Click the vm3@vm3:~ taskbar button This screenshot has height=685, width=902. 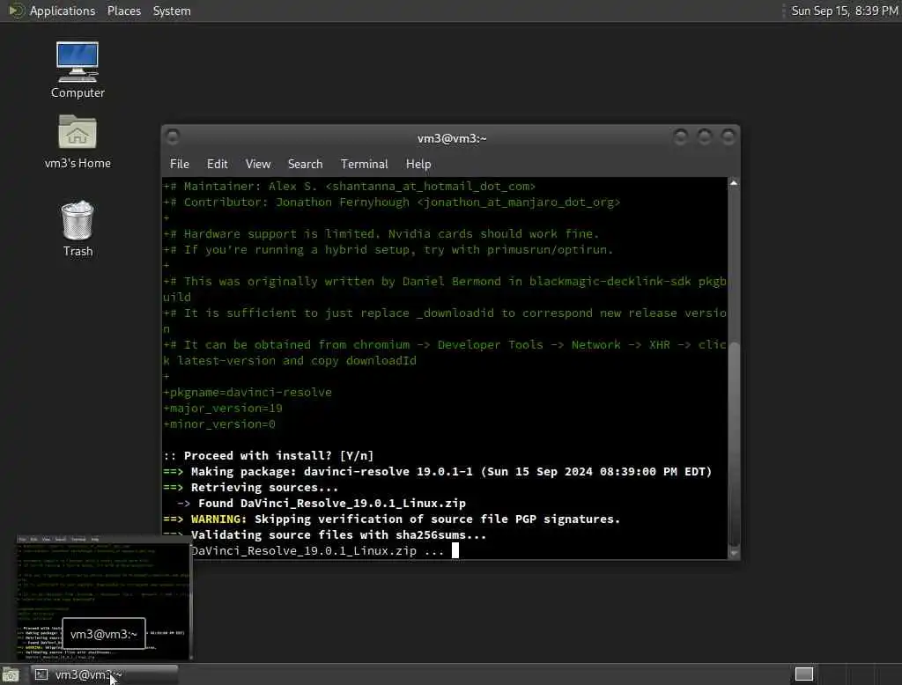104,674
